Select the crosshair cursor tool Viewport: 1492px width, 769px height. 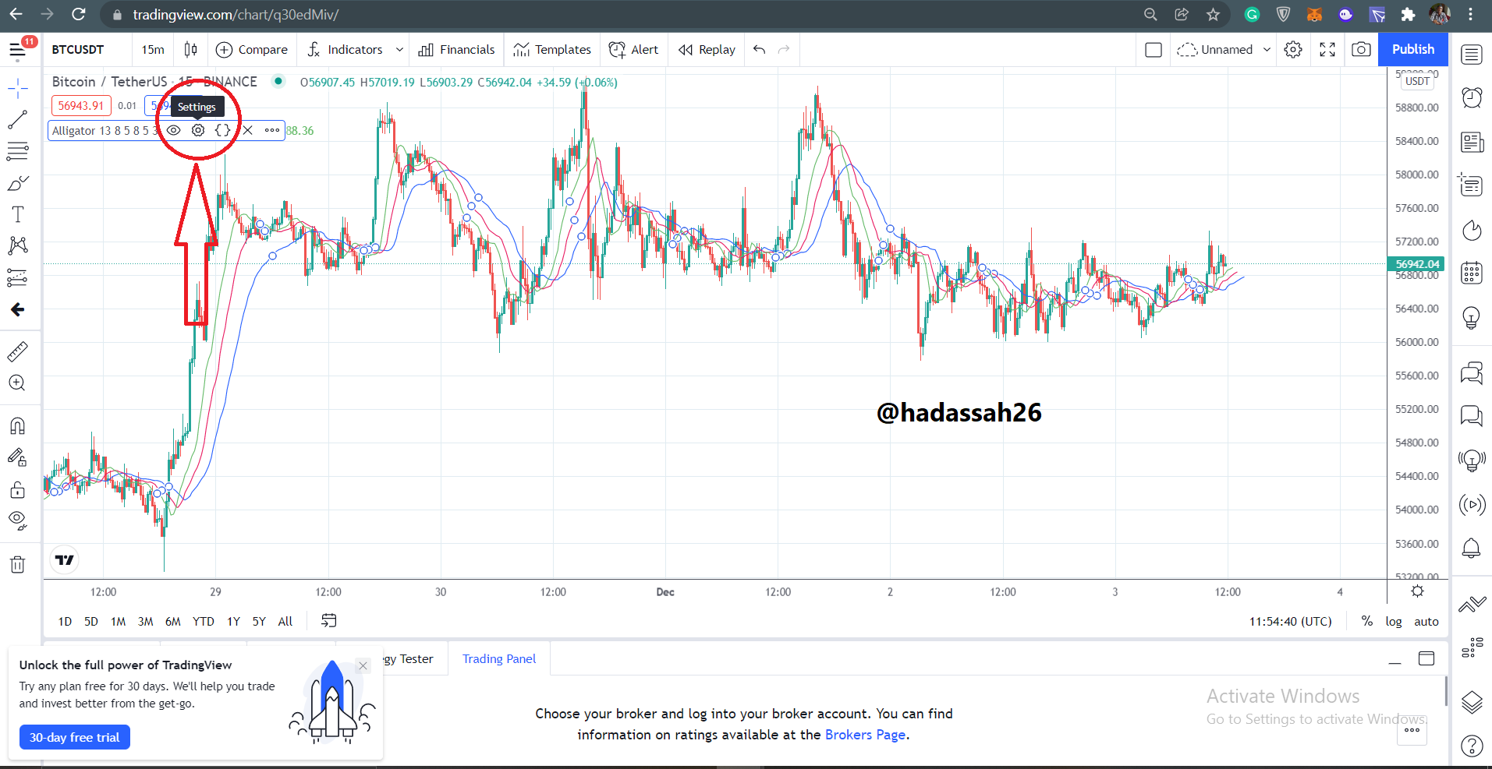[17, 88]
